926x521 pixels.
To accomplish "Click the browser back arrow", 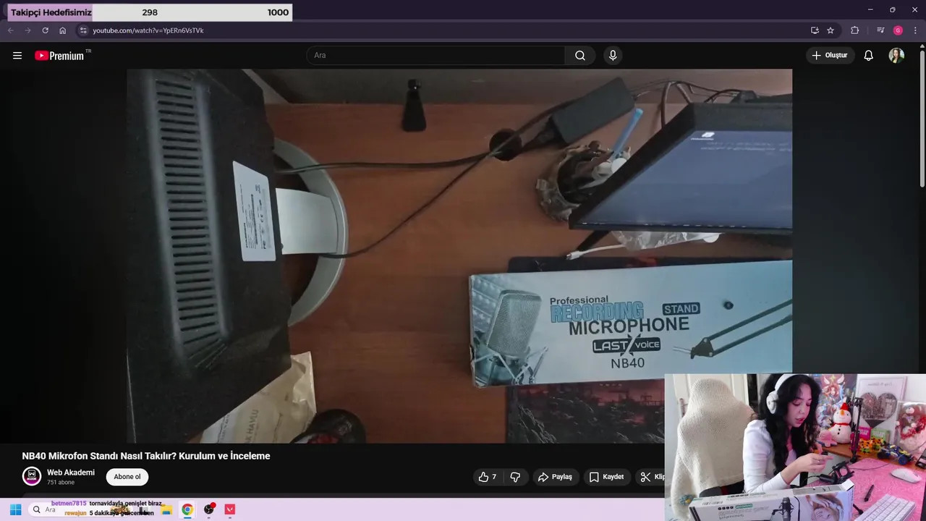I will tap(11, 30).
